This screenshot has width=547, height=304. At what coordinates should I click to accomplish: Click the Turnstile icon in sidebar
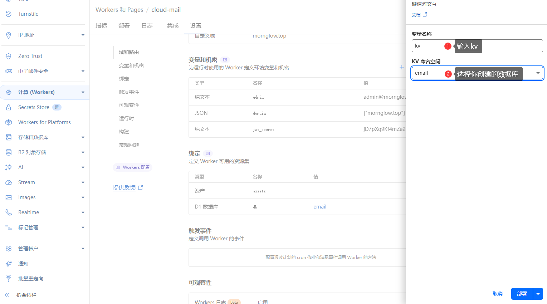(x=9, y=14)
